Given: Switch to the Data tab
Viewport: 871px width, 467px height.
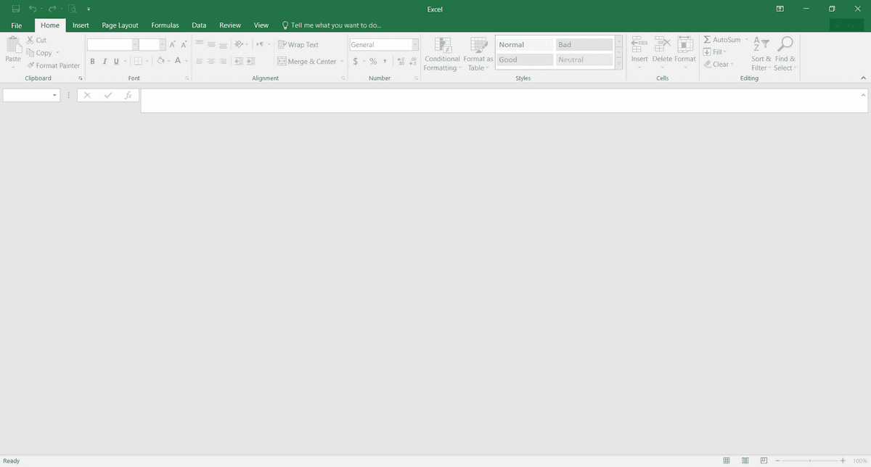Looking at the screenshot, I should [x=199, y=25].
